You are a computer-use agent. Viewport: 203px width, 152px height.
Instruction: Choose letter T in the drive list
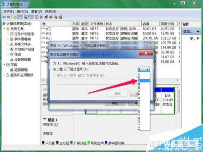(144, 108)
